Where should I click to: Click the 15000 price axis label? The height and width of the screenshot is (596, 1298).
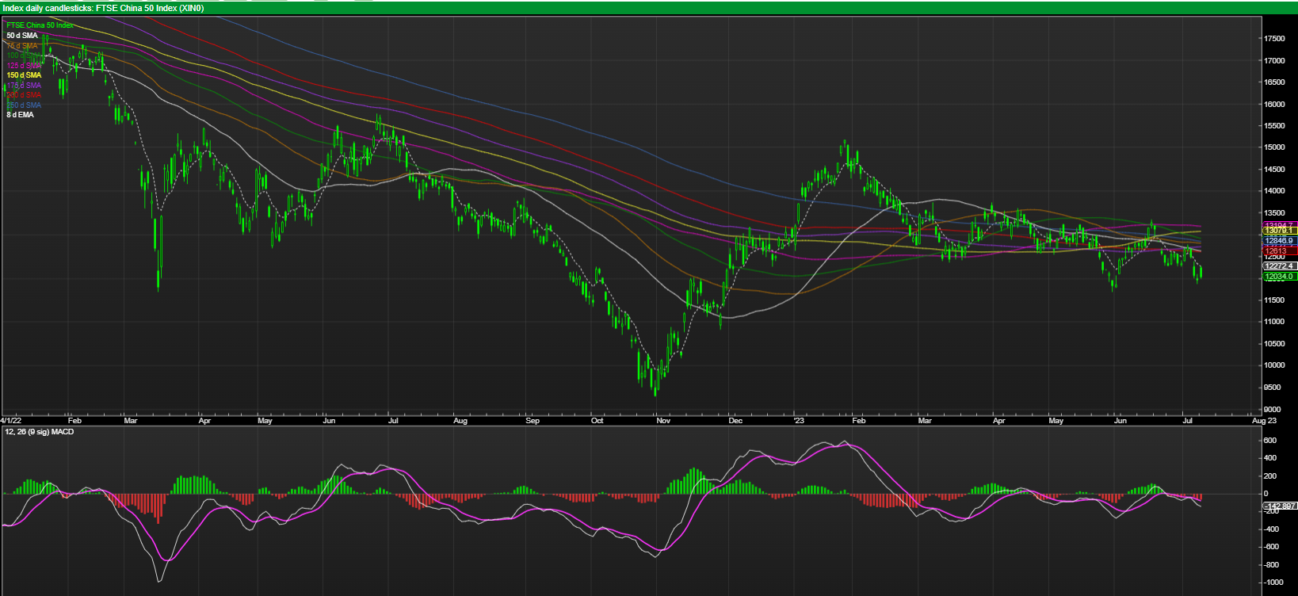pyautogui.click(x=1274, y=148)
